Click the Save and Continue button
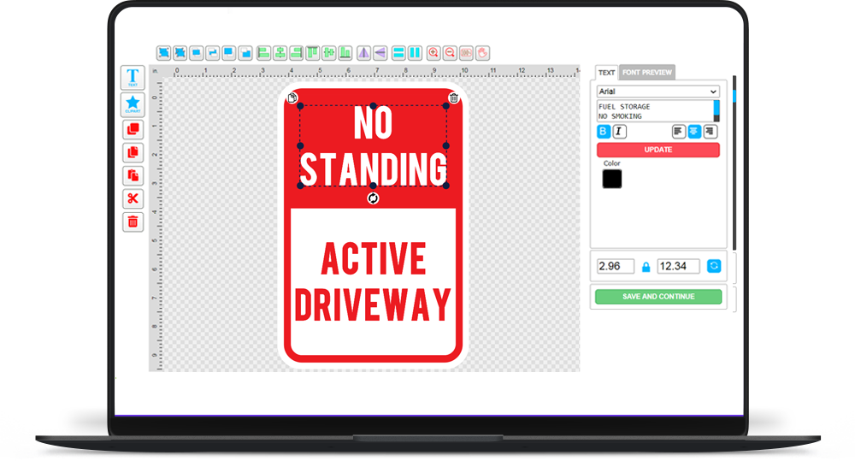The height and width of the screenshot is (461, 855). click(x=657, y=297)
